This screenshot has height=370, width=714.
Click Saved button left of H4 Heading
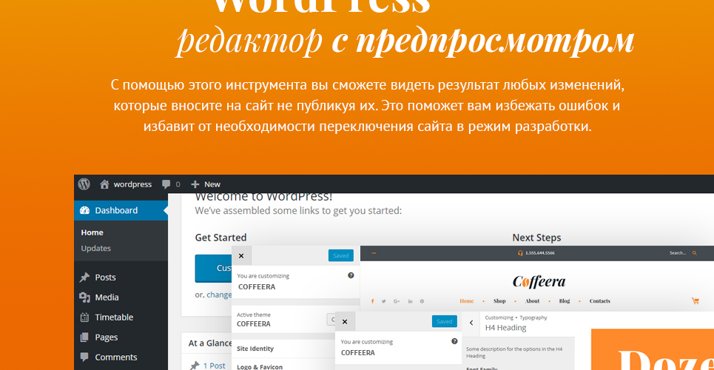point(444,321)
